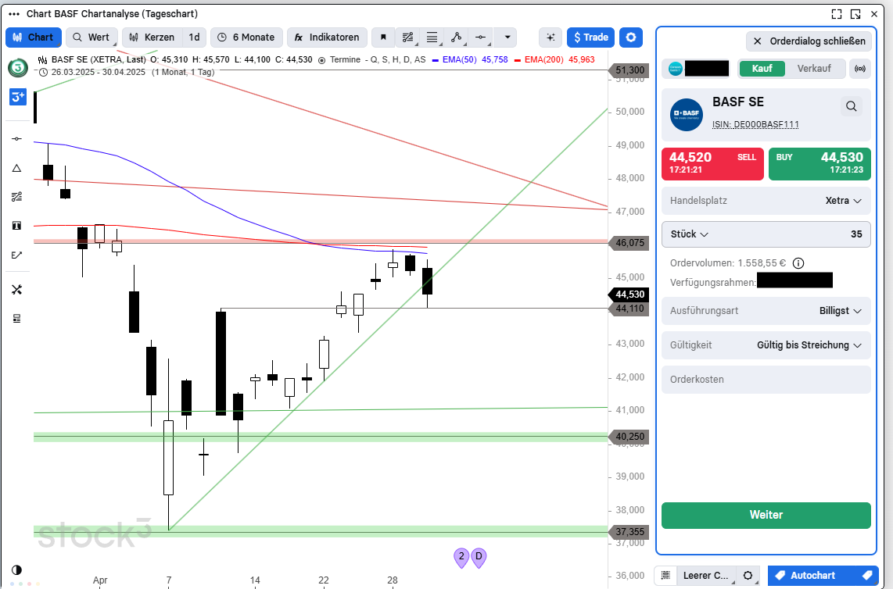Open the Wert search dropdown
Viewport: 893px width, 589px height.
(x=91, y=37)
